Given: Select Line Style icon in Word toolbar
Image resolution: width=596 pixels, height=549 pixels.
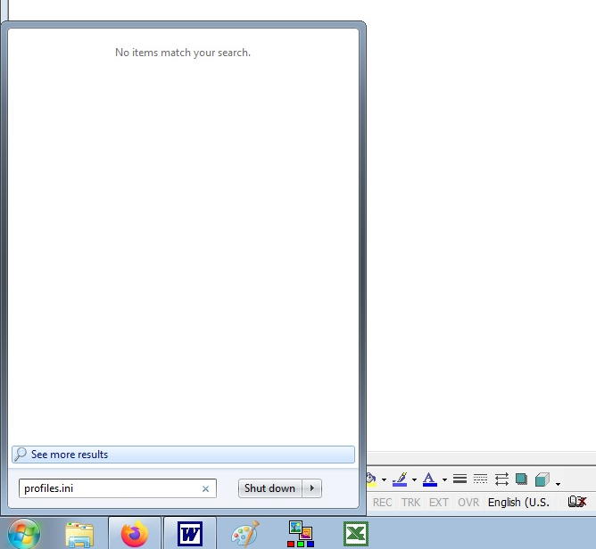Looking at the screenshot, I should [x=459, y=479].
